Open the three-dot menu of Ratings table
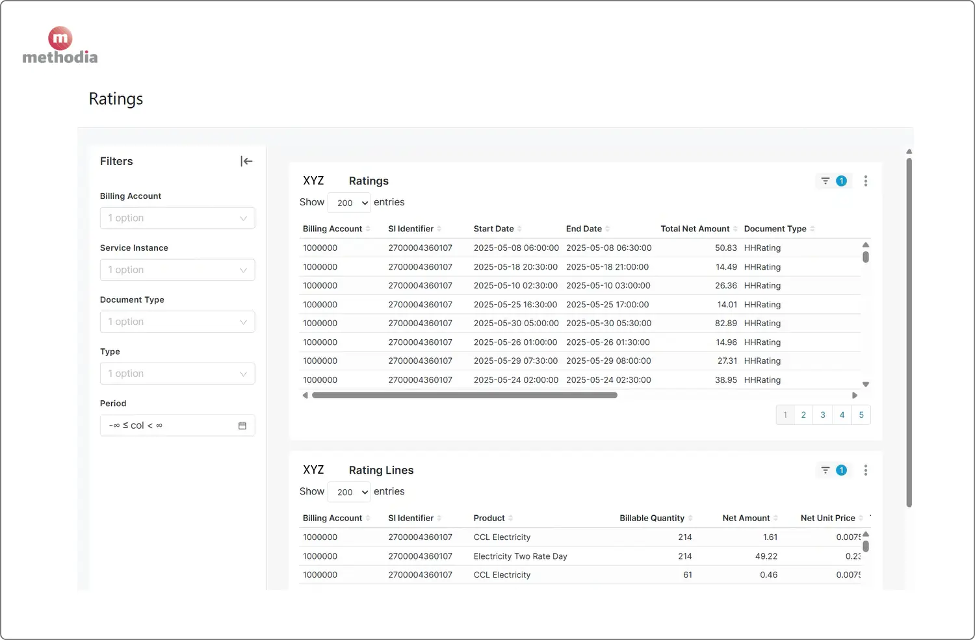975x640 pixels. [865, 181]
